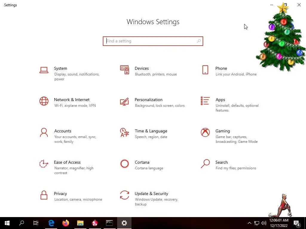Open the Command Prompt taskbar icon
Image resolution: width=306 pixels, height=229 pixels.
109,223
